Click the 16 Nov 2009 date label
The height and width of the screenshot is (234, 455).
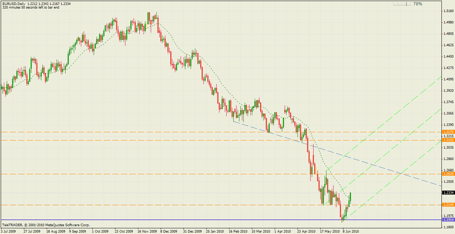click(x=147, y=231)
